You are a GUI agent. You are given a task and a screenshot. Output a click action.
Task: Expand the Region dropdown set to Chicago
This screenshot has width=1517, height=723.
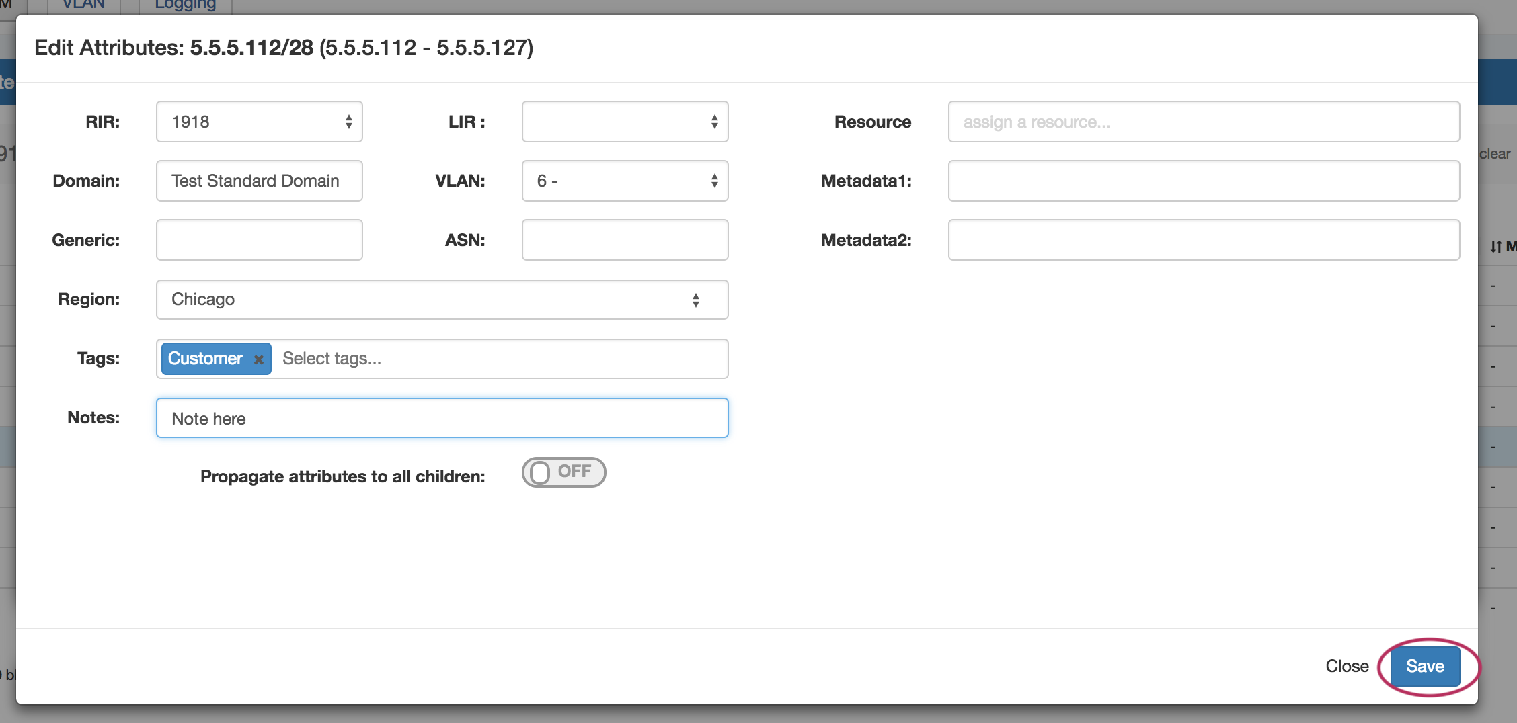coord(442,300)
